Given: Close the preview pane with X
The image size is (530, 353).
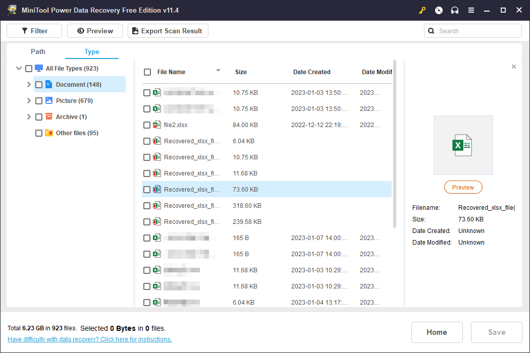Looking at the screenshot, I should point(514,67).
